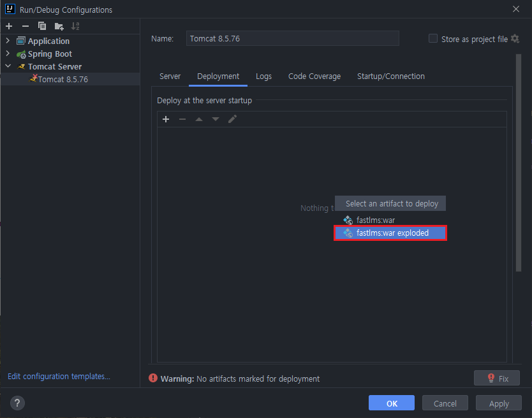Select the Tomcat 8.5.76 configuration in tree

coord(70,79)
